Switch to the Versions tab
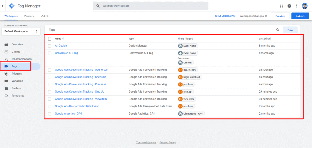Screen dimensions: 312x148 29,16
